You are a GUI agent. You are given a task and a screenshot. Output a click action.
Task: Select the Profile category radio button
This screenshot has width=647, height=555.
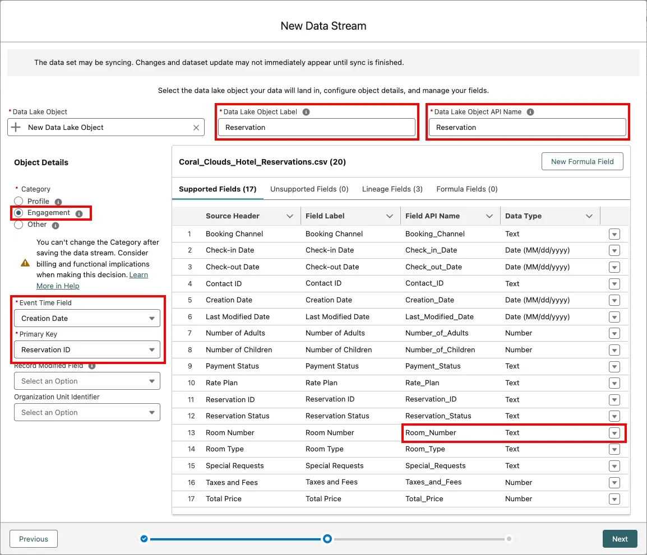coord(19,201)
